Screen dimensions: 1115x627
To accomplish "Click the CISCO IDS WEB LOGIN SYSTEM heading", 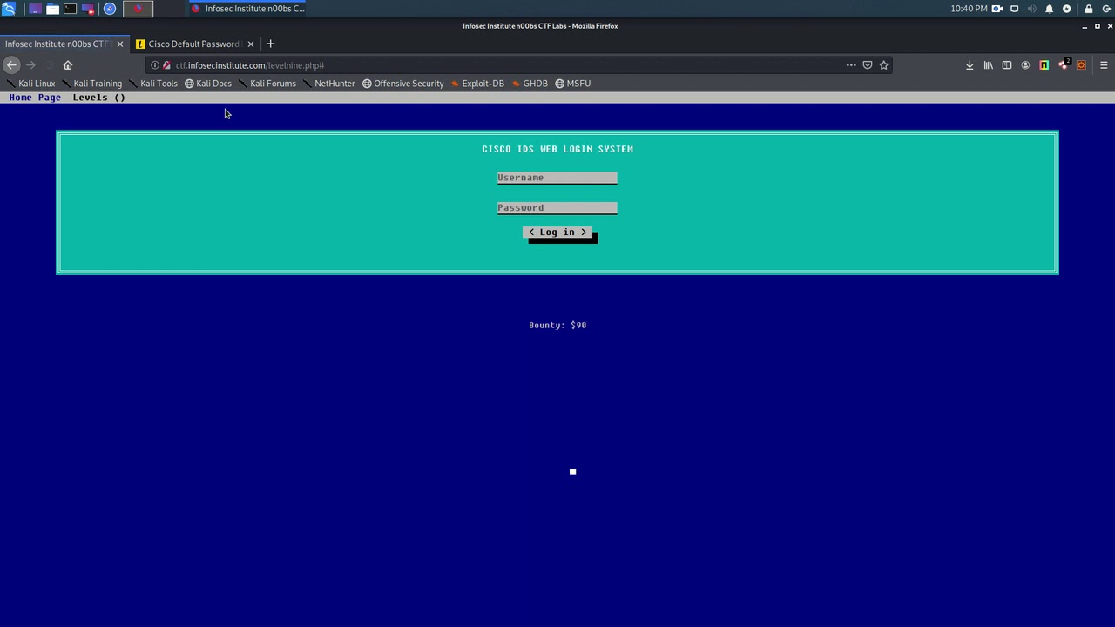I will click(x=557, y=149).
